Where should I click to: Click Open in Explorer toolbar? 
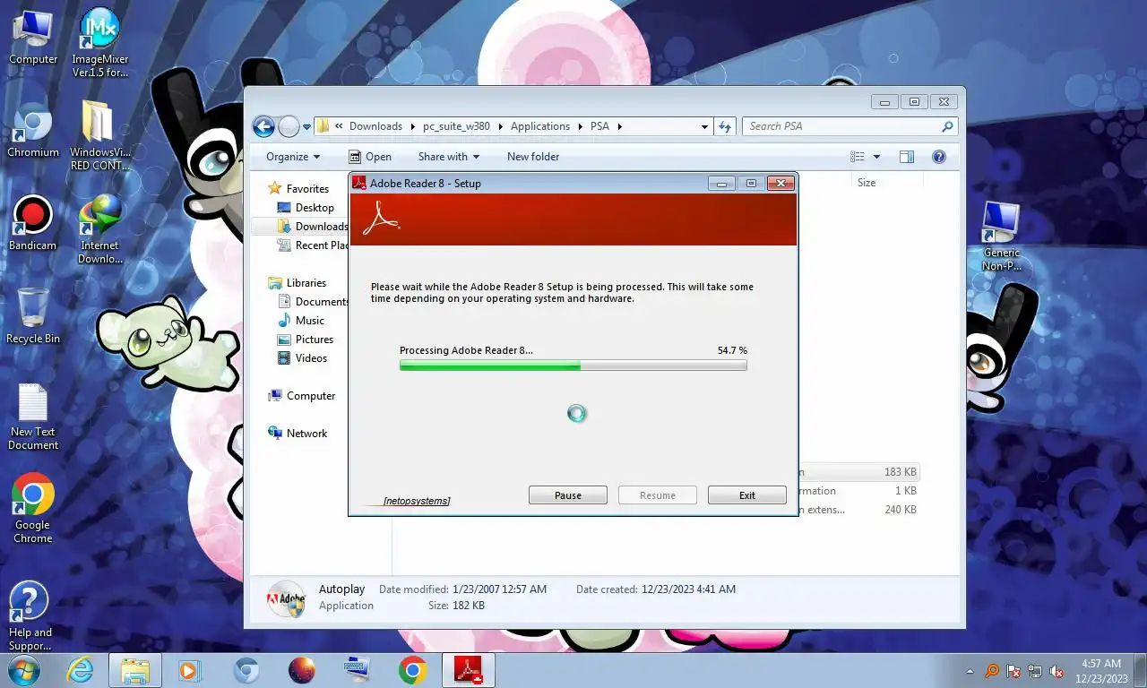(370, 157)
